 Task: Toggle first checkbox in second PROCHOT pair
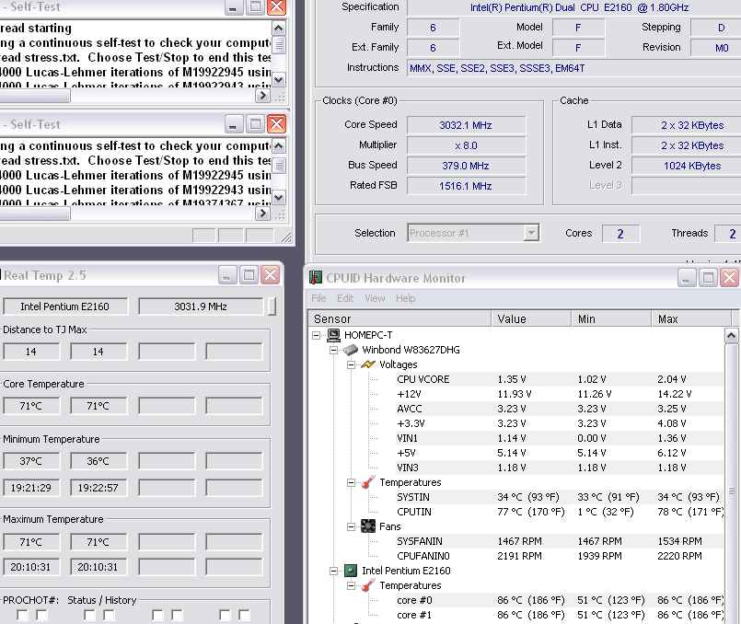coord(89,615)
